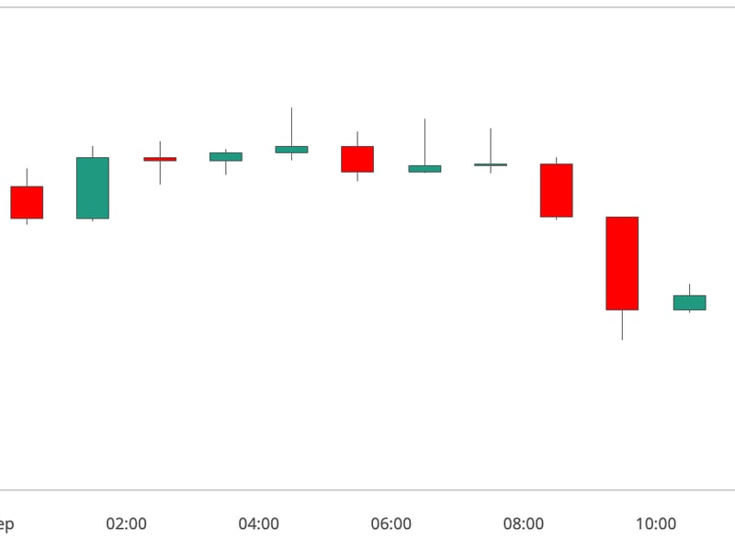Click the first red candlestick on the left
The image size is (735, 551).
coord(27,202)
